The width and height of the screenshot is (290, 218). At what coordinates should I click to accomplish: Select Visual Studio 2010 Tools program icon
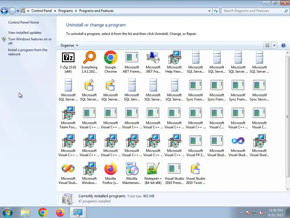pos(195,173)
